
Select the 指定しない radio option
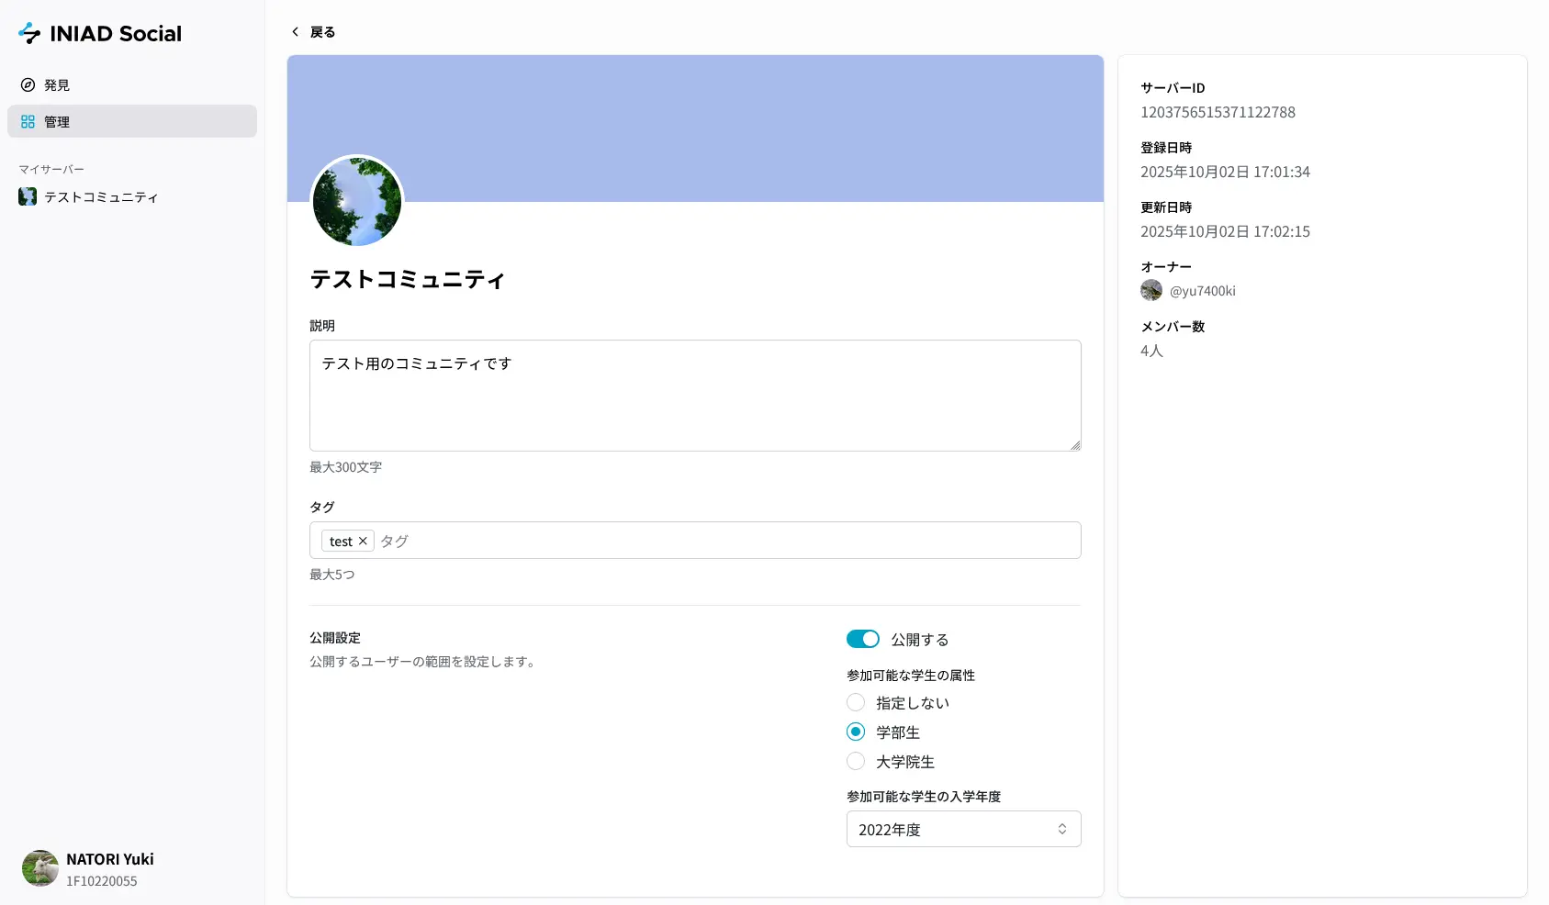click(x=855, y=702)
